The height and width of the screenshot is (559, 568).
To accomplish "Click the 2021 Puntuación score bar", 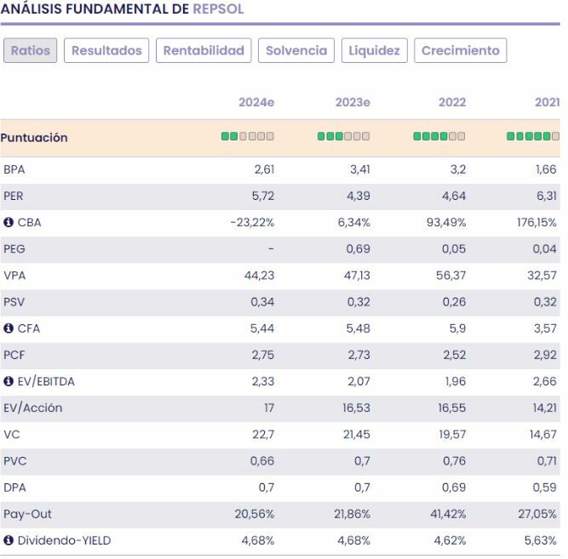I will (x=533, y=137).
